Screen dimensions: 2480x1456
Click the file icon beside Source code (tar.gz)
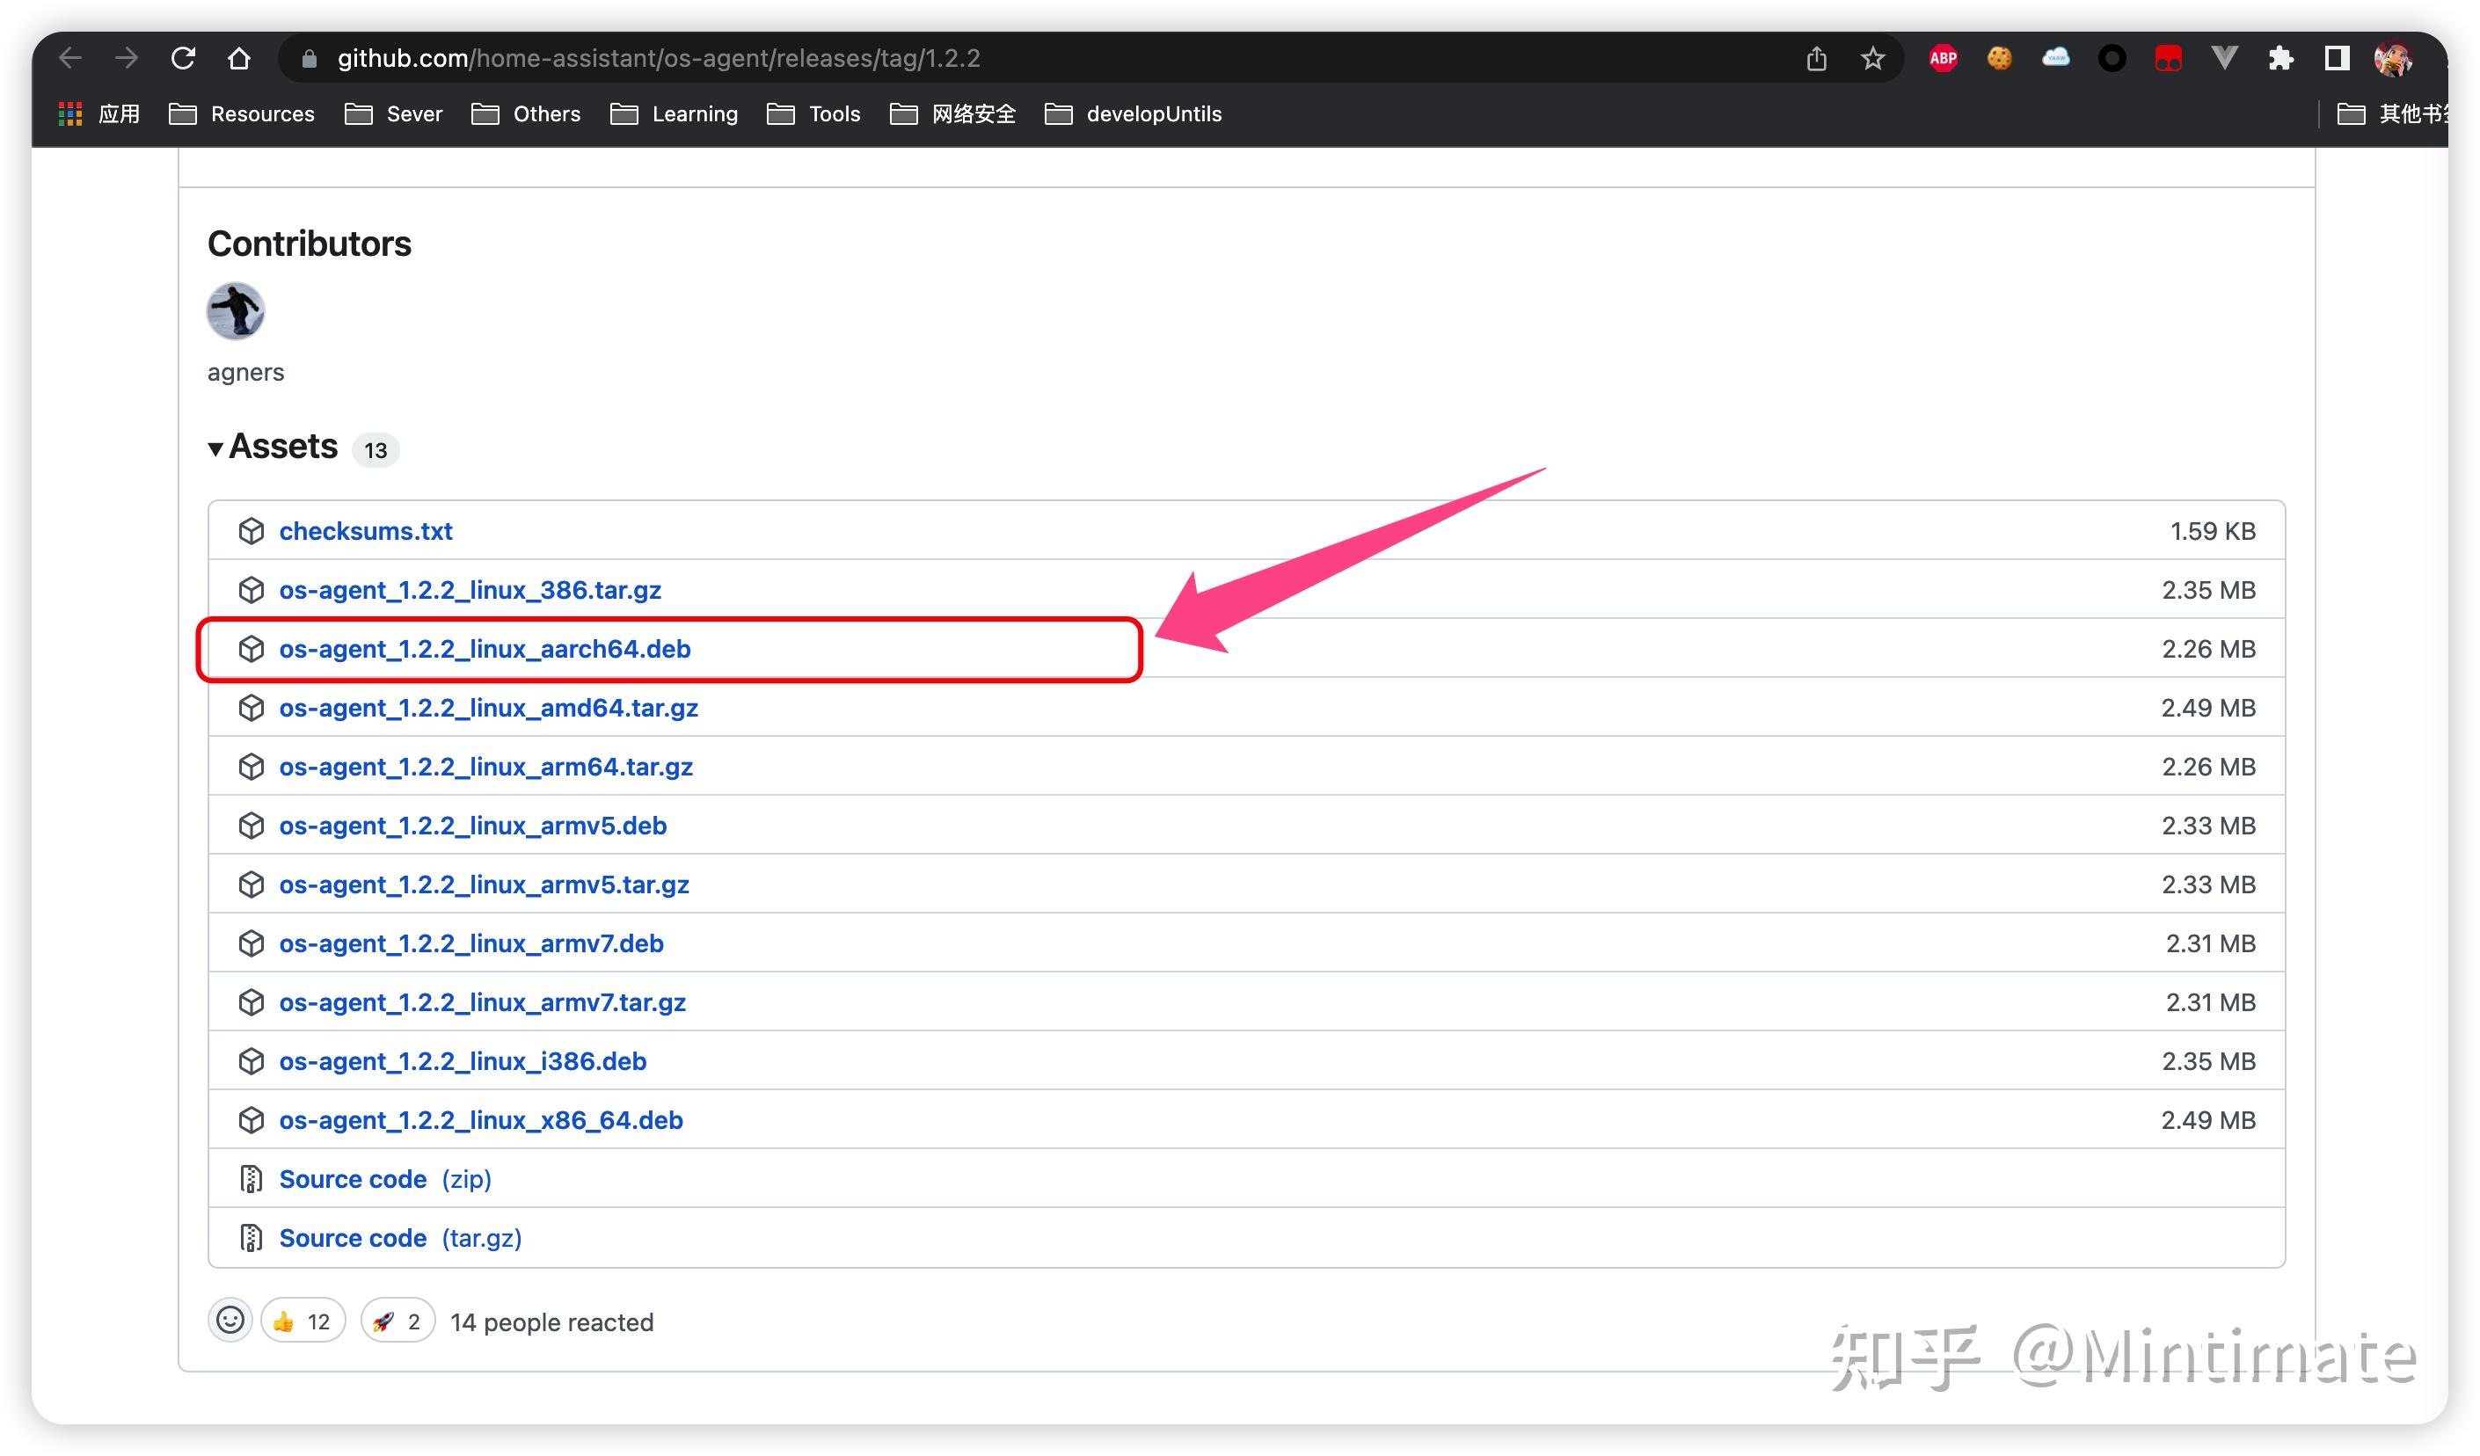point(251,1239)
